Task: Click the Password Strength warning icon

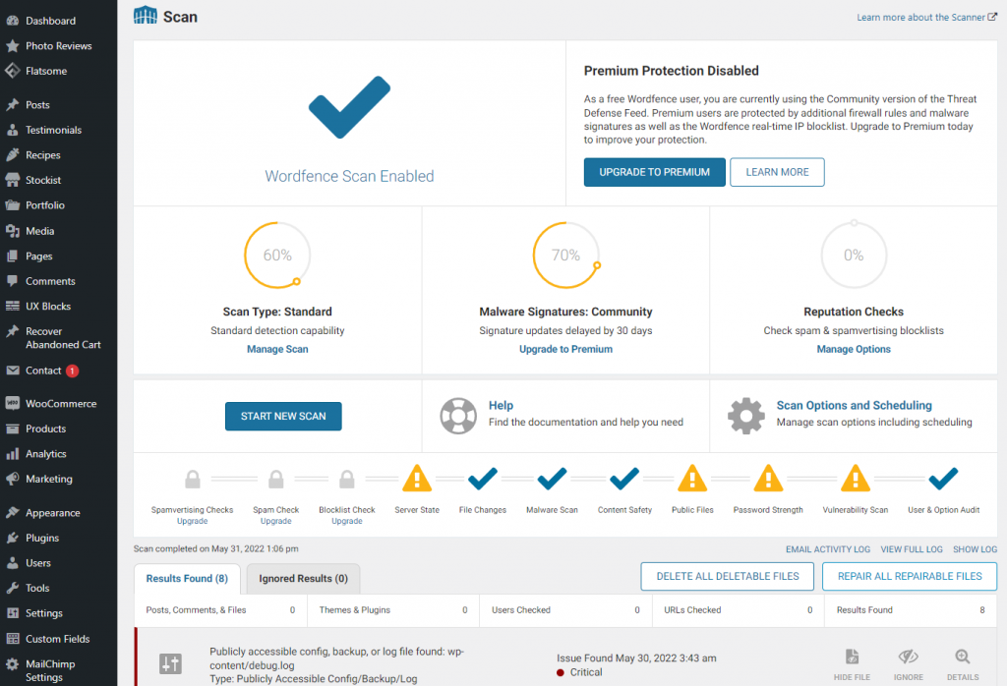Action: point(768,478)
